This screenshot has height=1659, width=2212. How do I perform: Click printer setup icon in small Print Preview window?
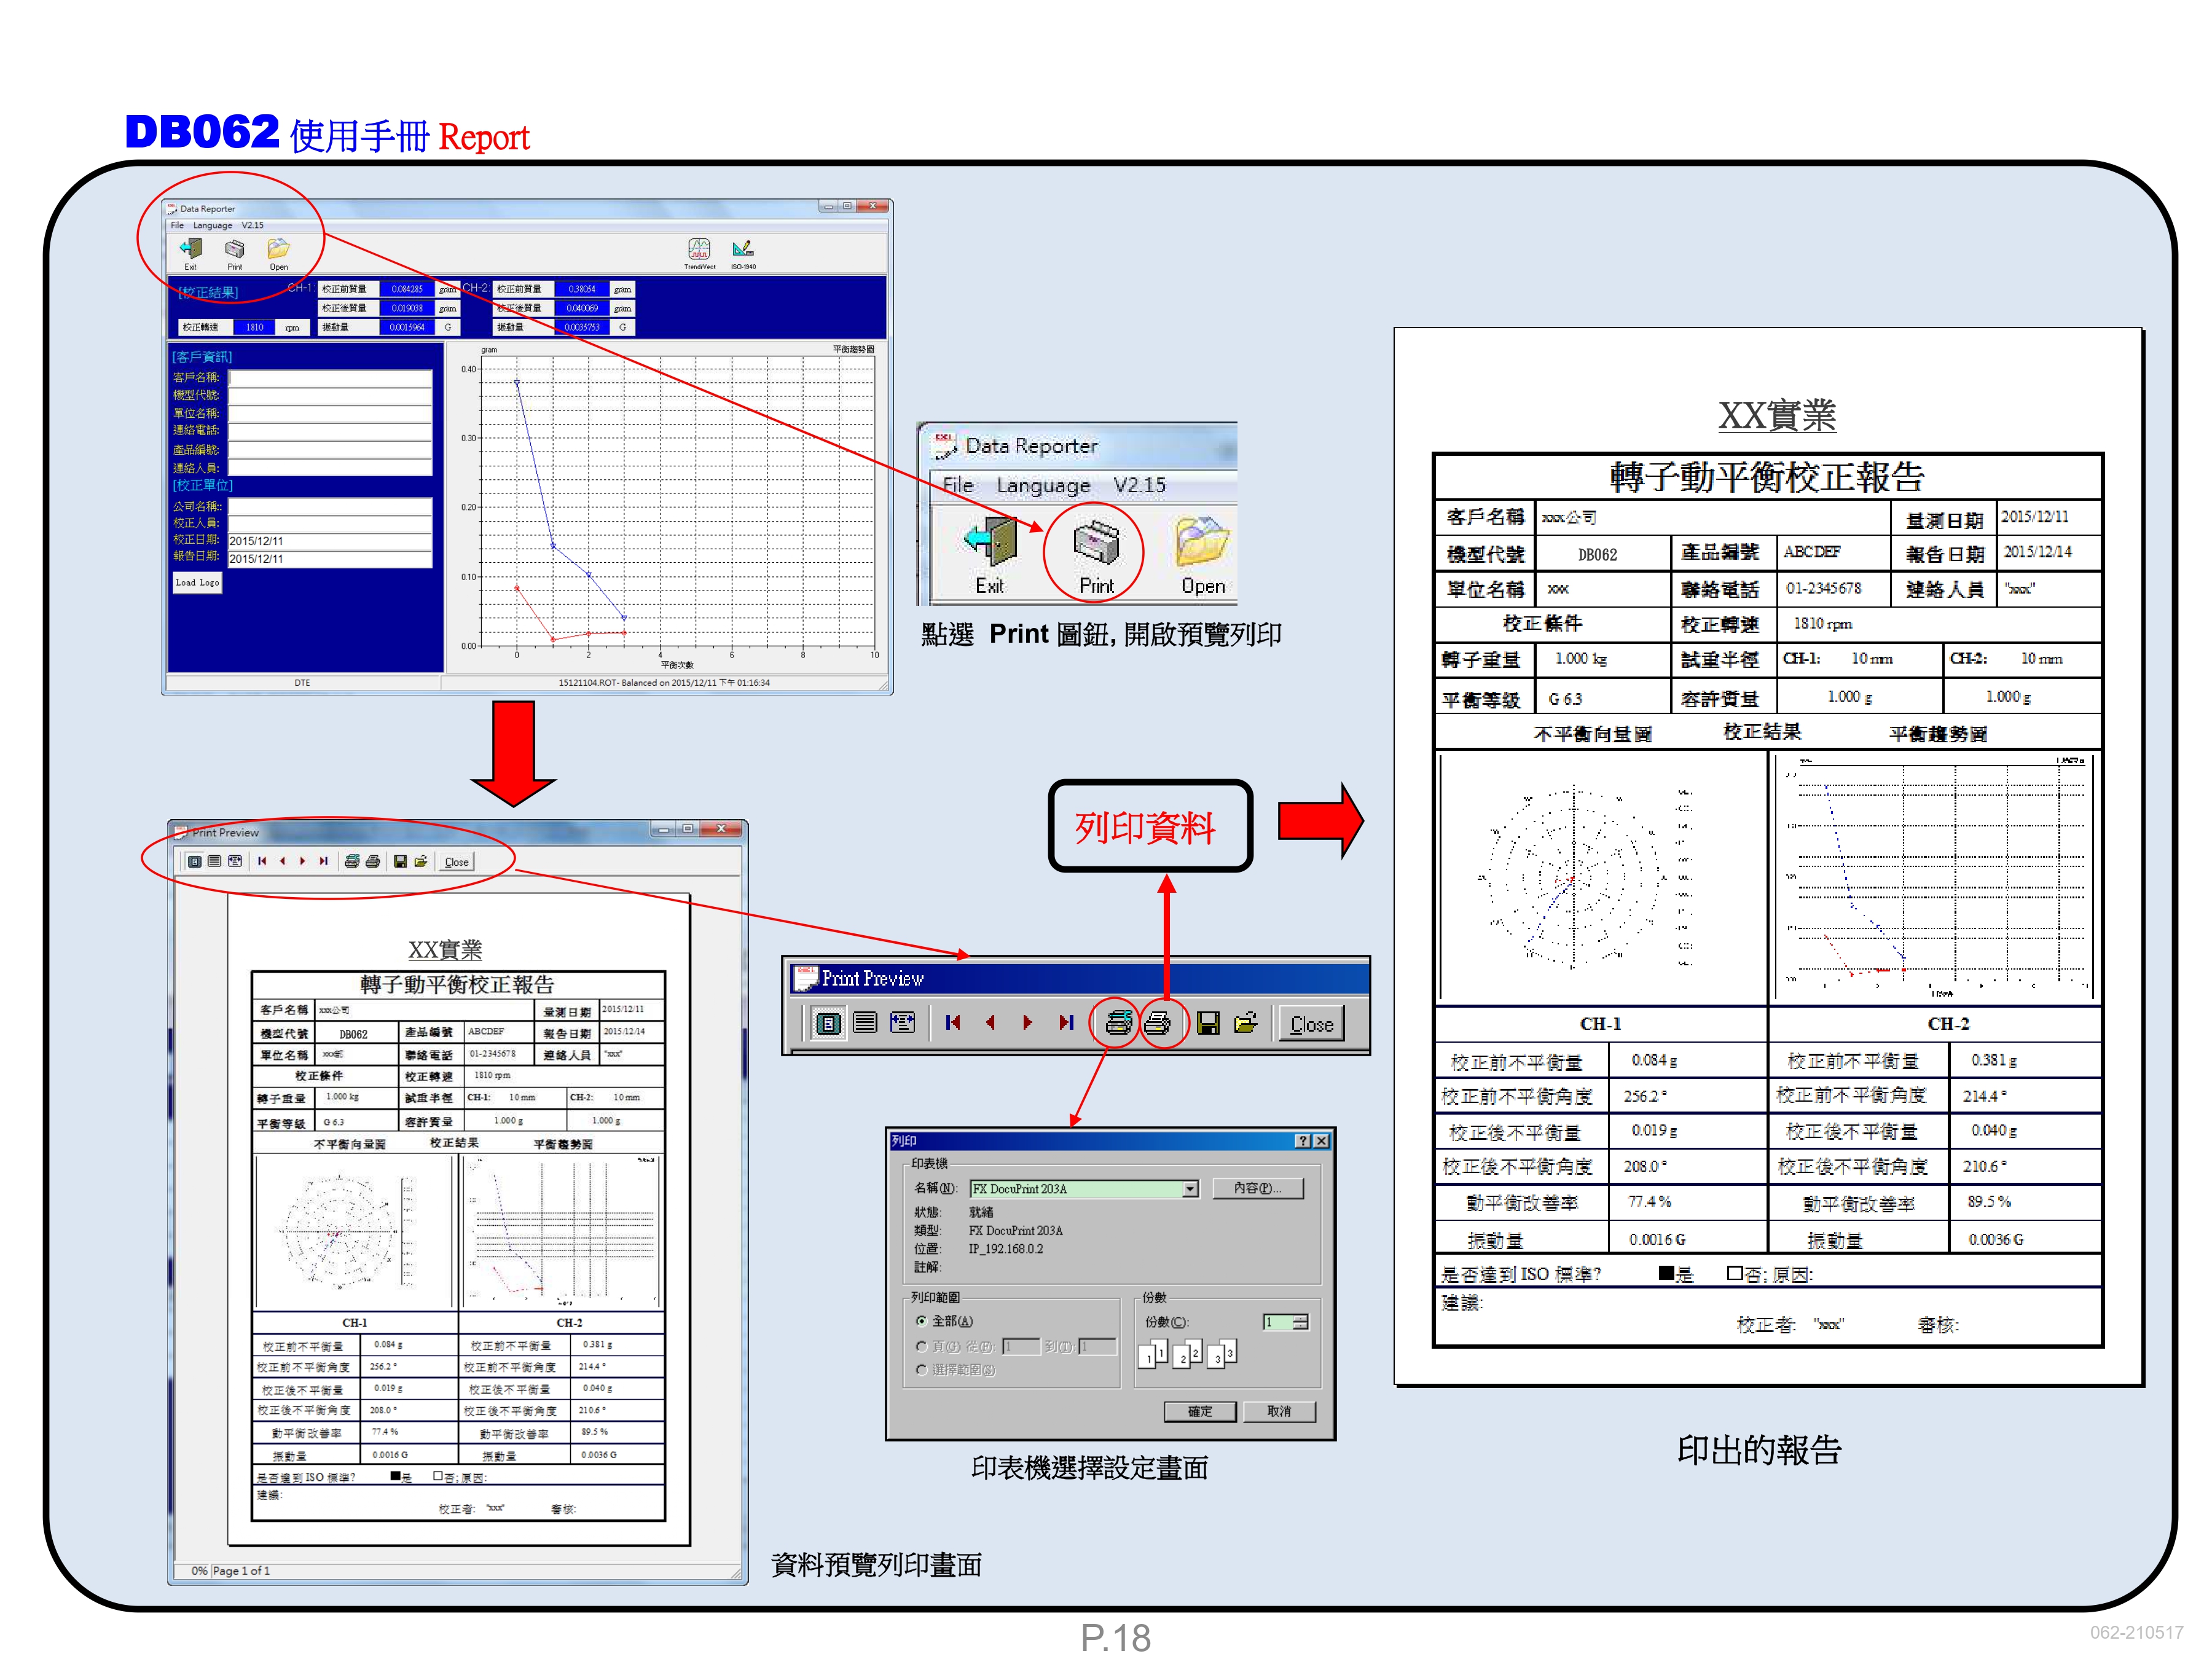coord(352,861)
